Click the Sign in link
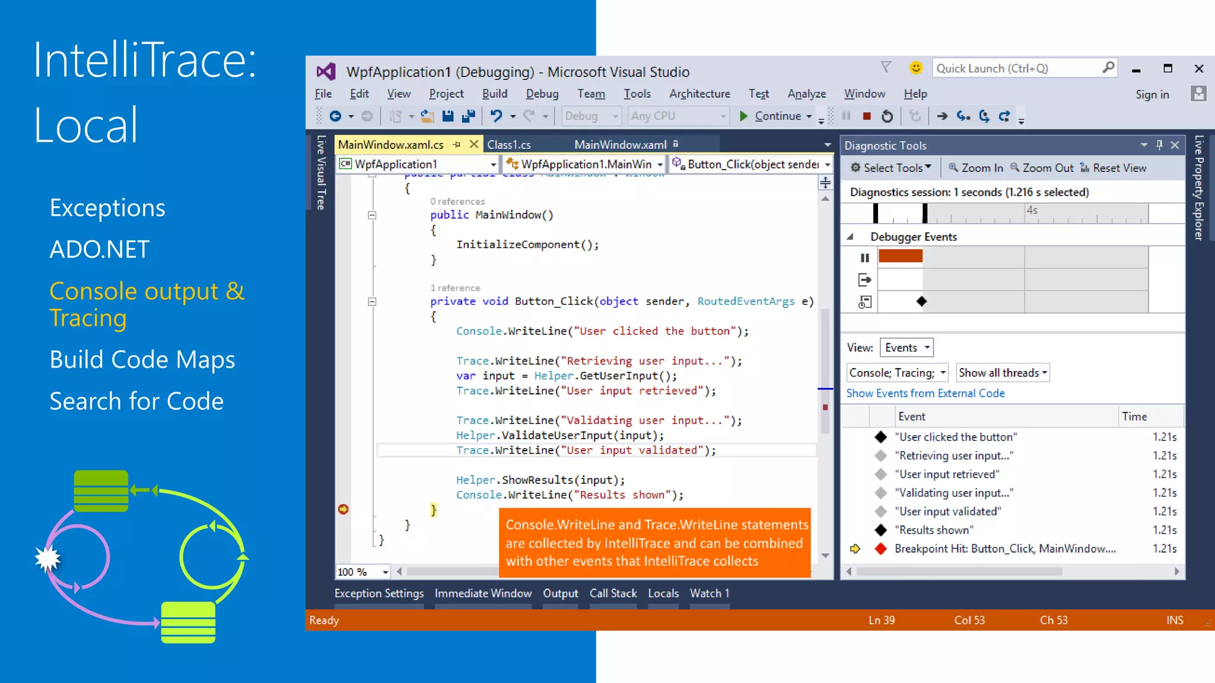Screen dimensions: 1215x683 pos(1152,94)
